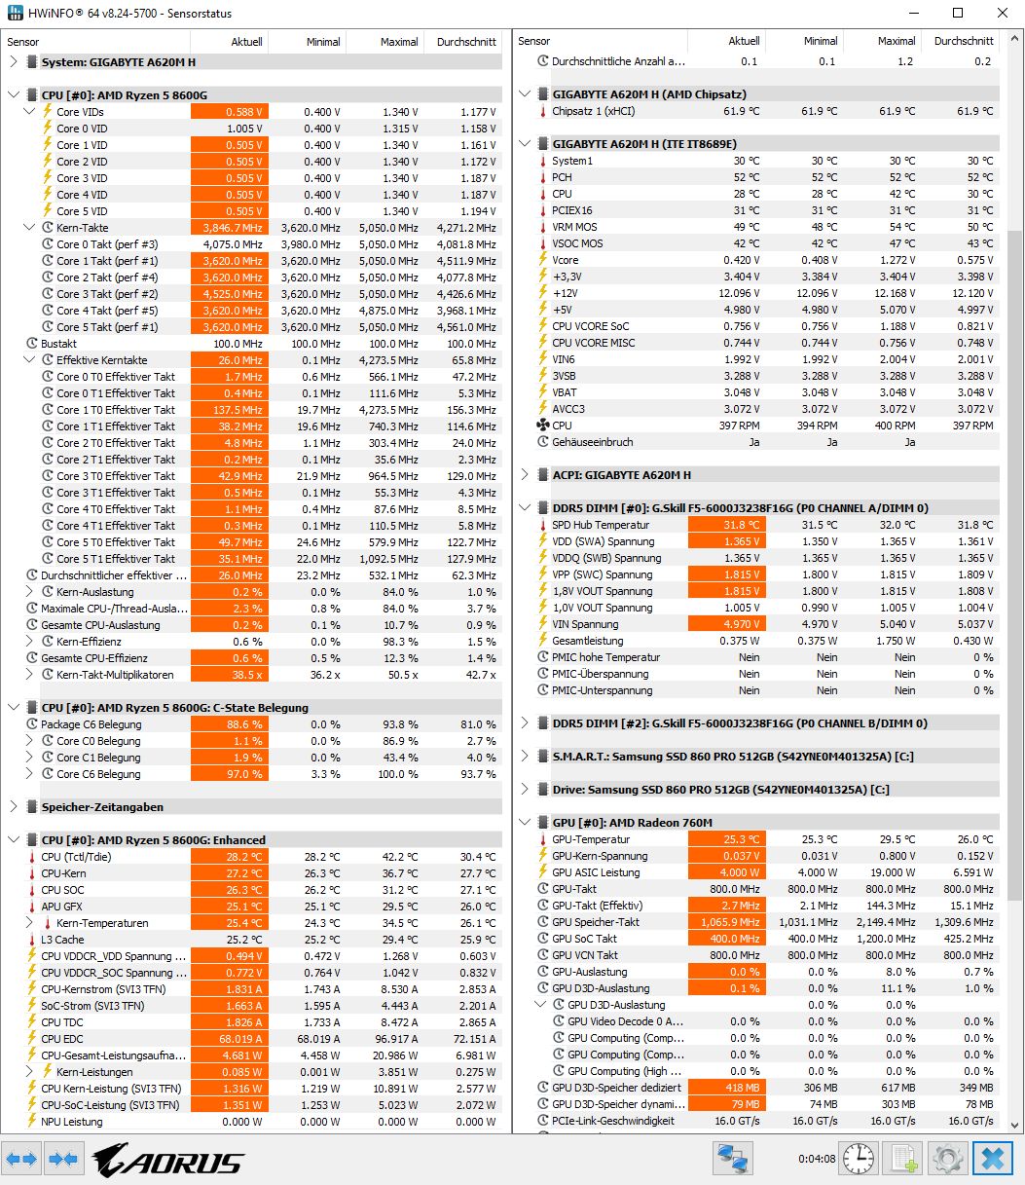Image resolution: width=1025 pixels, height=1185 pixels.
Task: Expand S.M.A.R.T. Samsung SSD 860 PRO group
Action: [525, 757]
